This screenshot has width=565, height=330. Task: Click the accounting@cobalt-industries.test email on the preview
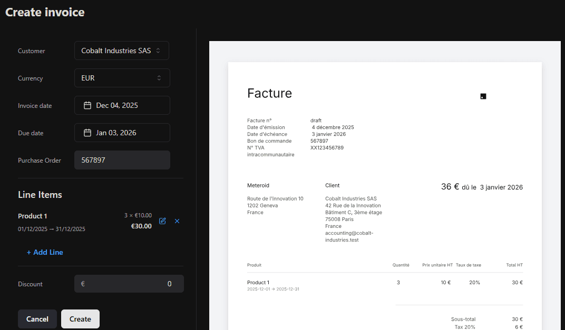pos(348,236)
